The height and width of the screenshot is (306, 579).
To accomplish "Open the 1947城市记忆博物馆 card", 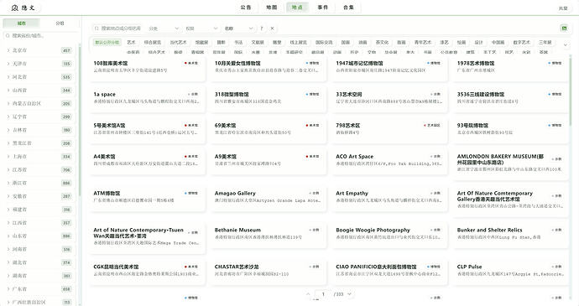I will pyautogui.click(x=389, y=69).
